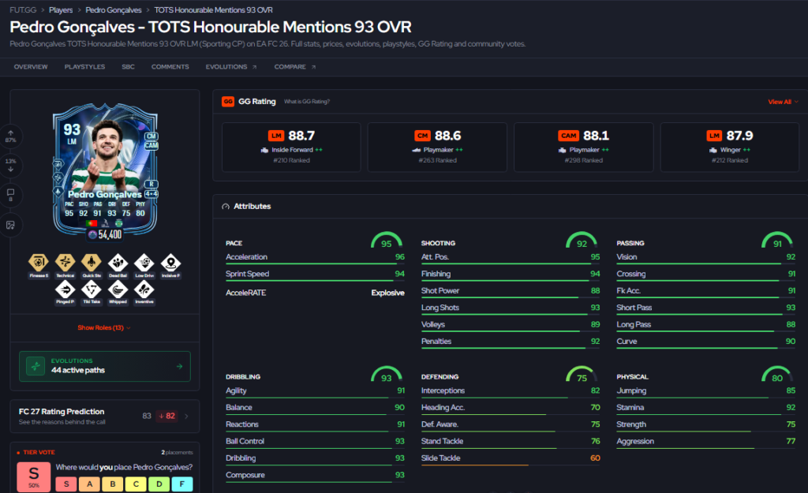Open the Playstyles tab

[84, 67]
